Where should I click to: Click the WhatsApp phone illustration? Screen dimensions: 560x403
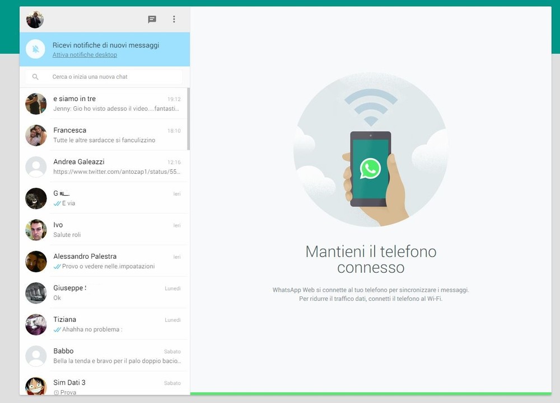(x=370, y=169)
